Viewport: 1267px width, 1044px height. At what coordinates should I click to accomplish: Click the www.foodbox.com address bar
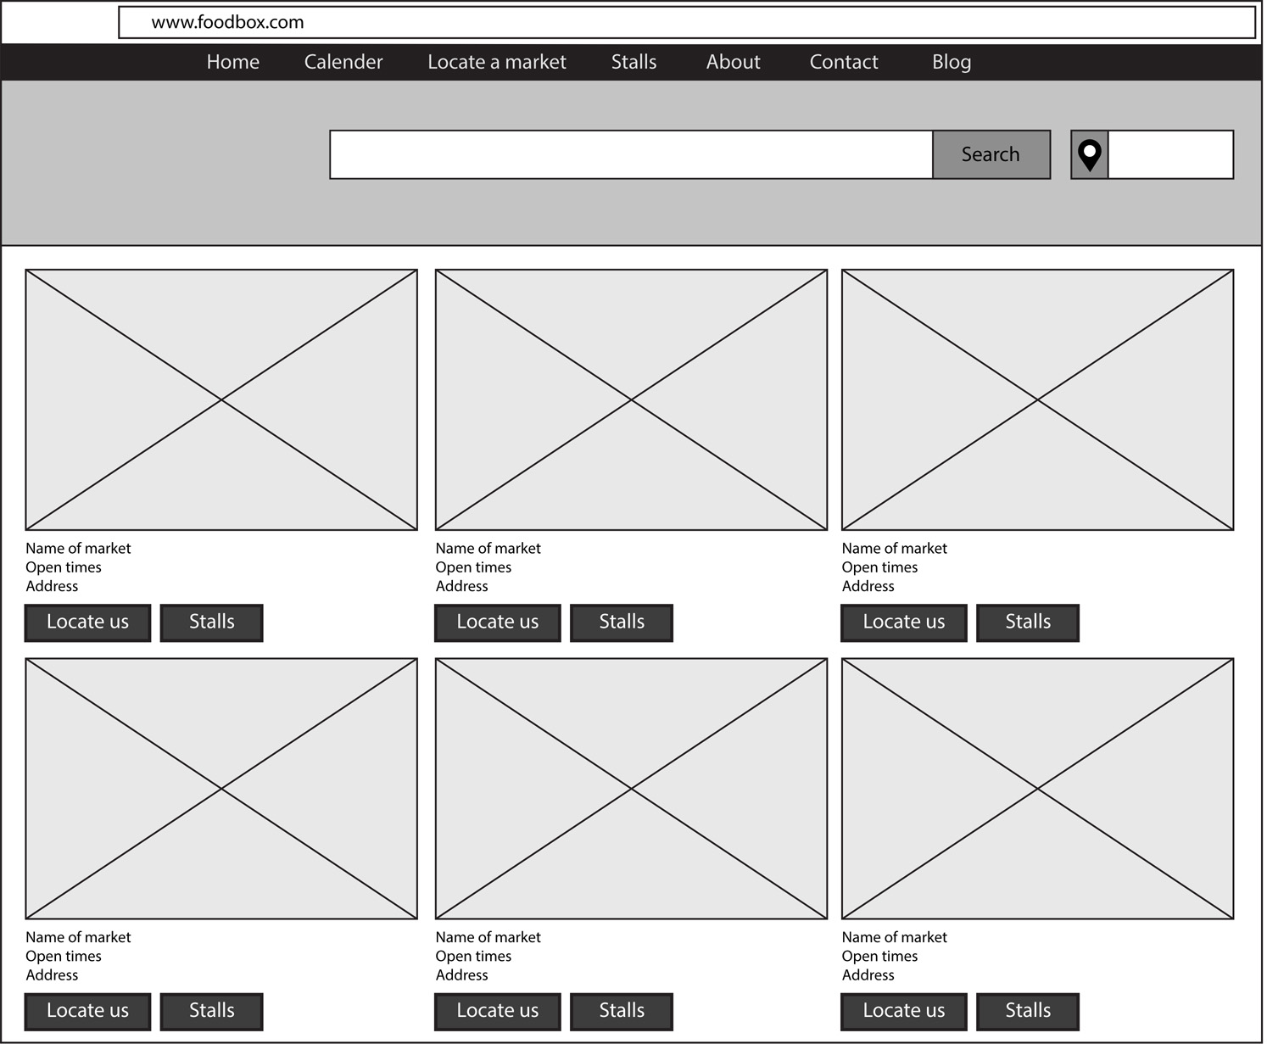[x=687, y=22]
